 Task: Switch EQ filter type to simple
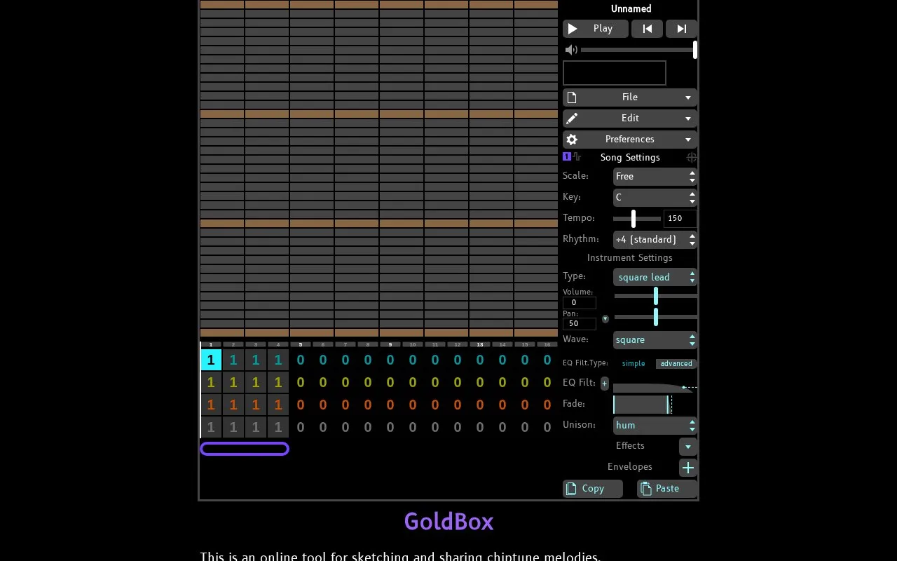[634, 363]
